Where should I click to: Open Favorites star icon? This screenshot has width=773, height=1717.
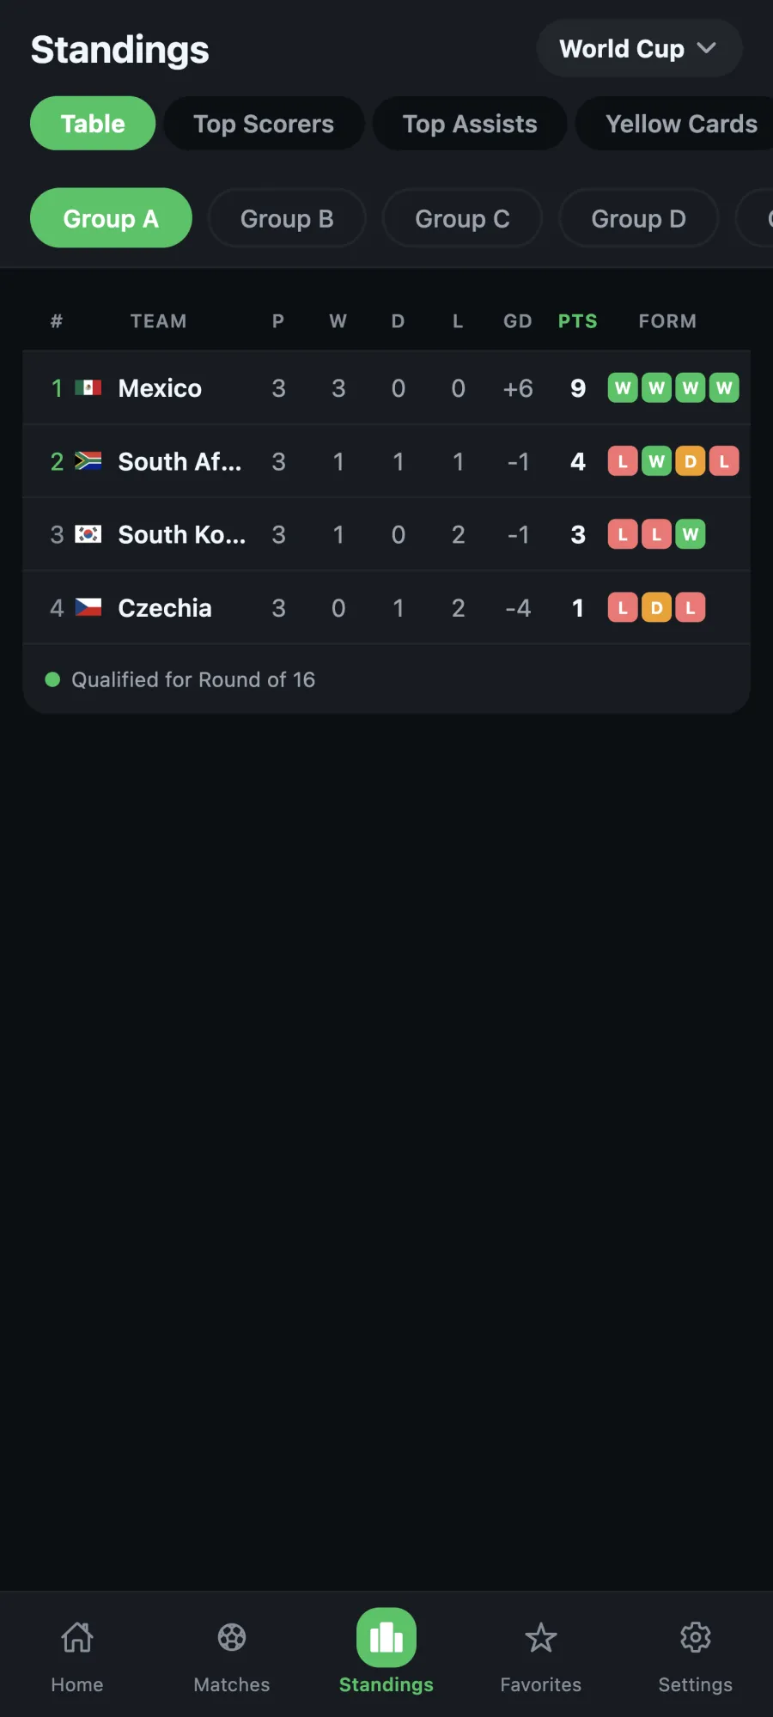(x=541, y=1637)
